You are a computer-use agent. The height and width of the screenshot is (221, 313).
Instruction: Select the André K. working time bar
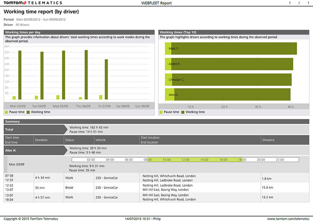pyautogui.click(x=232, y=64)
